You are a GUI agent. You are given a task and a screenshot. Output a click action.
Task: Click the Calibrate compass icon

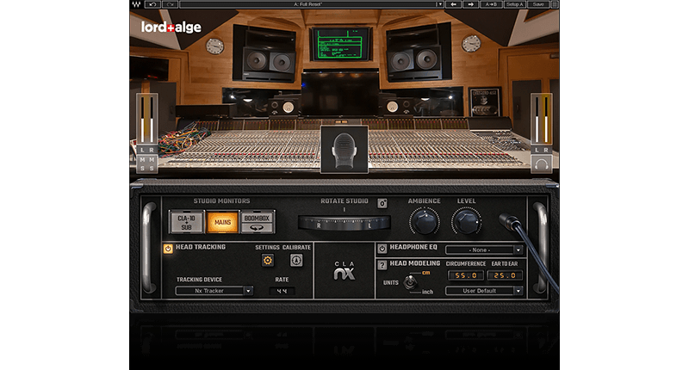click(296, 261)
